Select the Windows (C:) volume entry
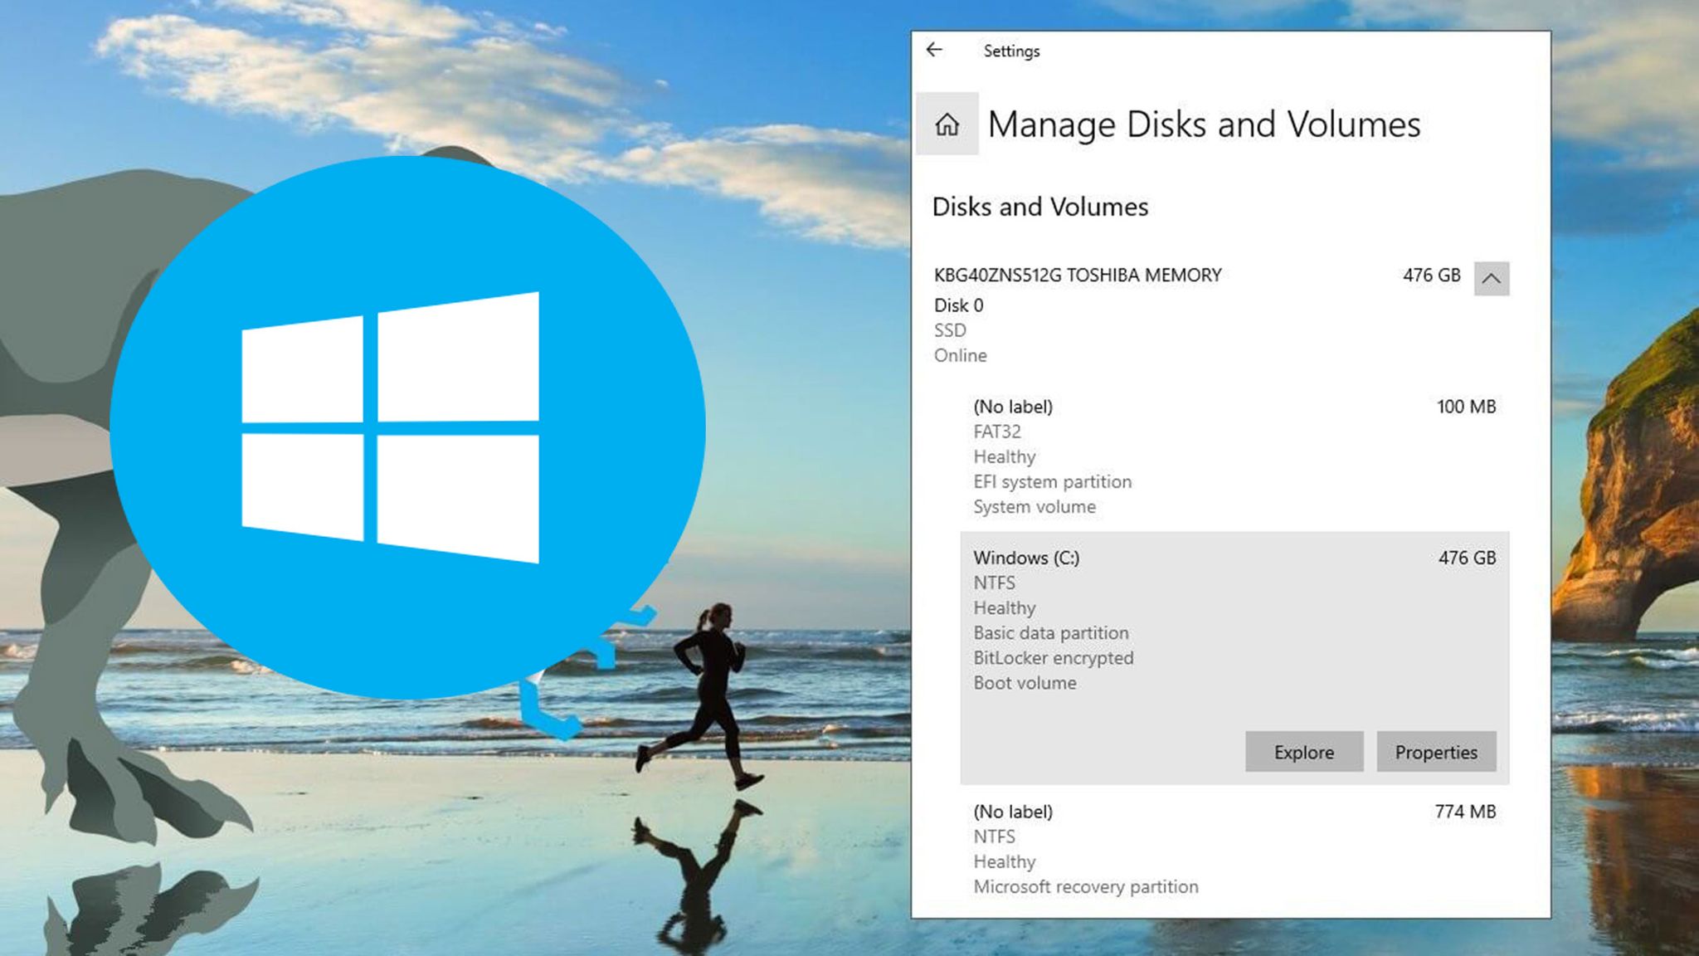The image size is (1699, 956). click(1027, 558)
